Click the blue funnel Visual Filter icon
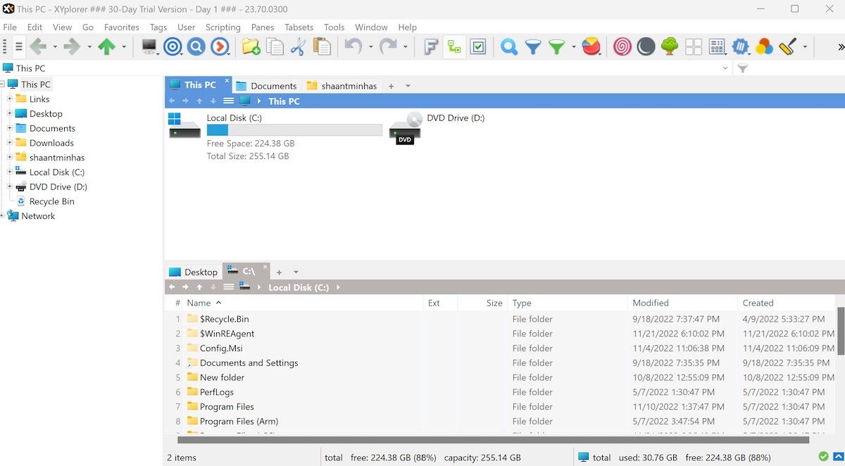The image size is (845, 466). pos(533,47)
